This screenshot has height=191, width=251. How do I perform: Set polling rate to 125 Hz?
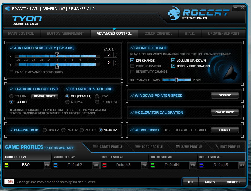(x=45, y=130)
